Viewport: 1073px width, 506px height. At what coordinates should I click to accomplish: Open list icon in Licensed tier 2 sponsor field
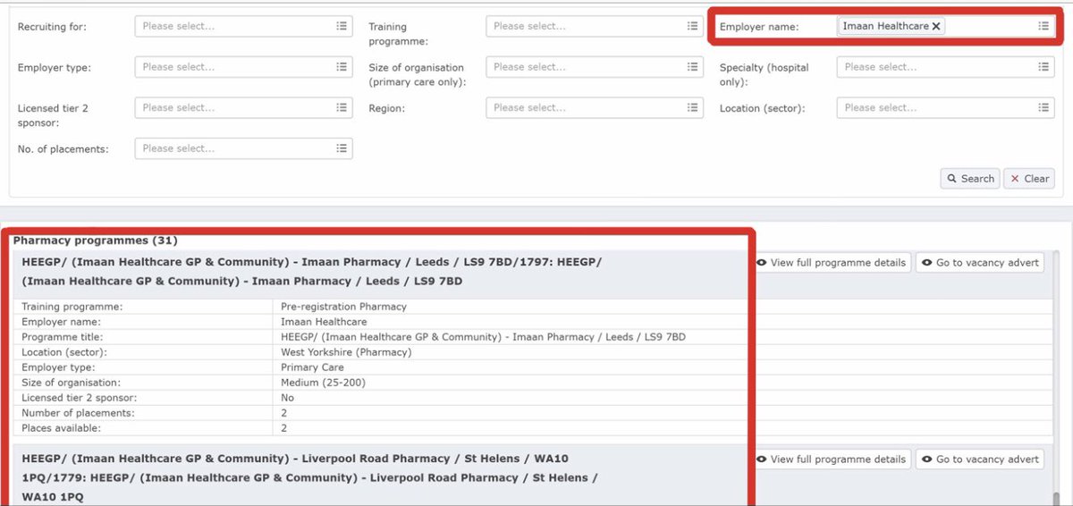342,107
